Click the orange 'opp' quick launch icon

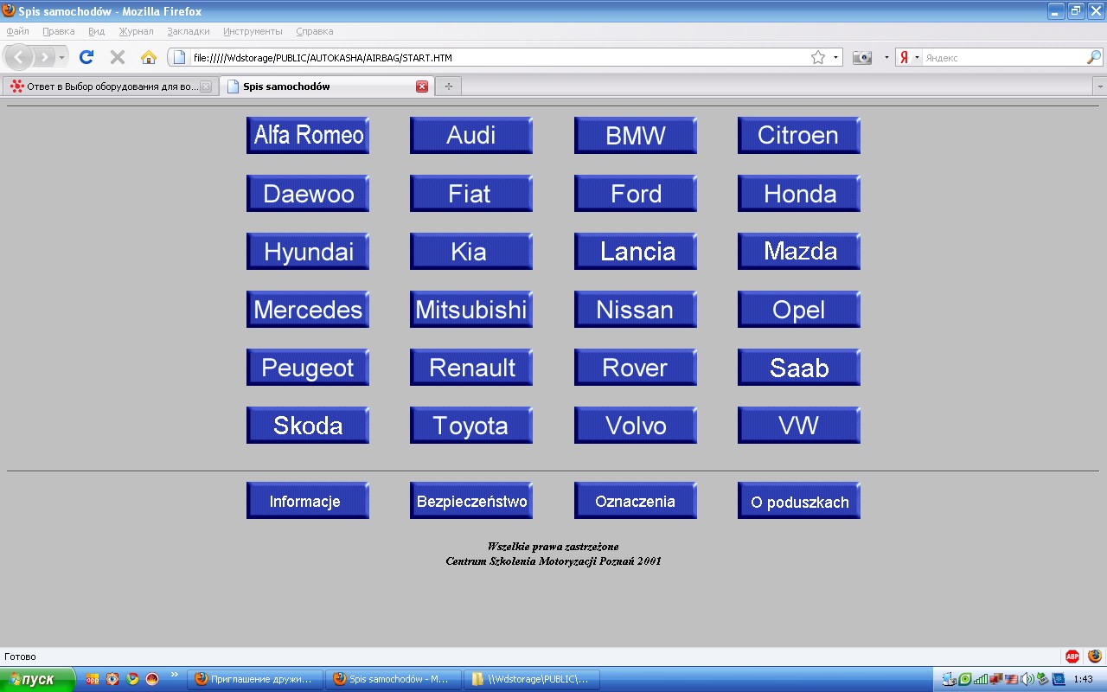pyautogui.click(x=93, y=679)
